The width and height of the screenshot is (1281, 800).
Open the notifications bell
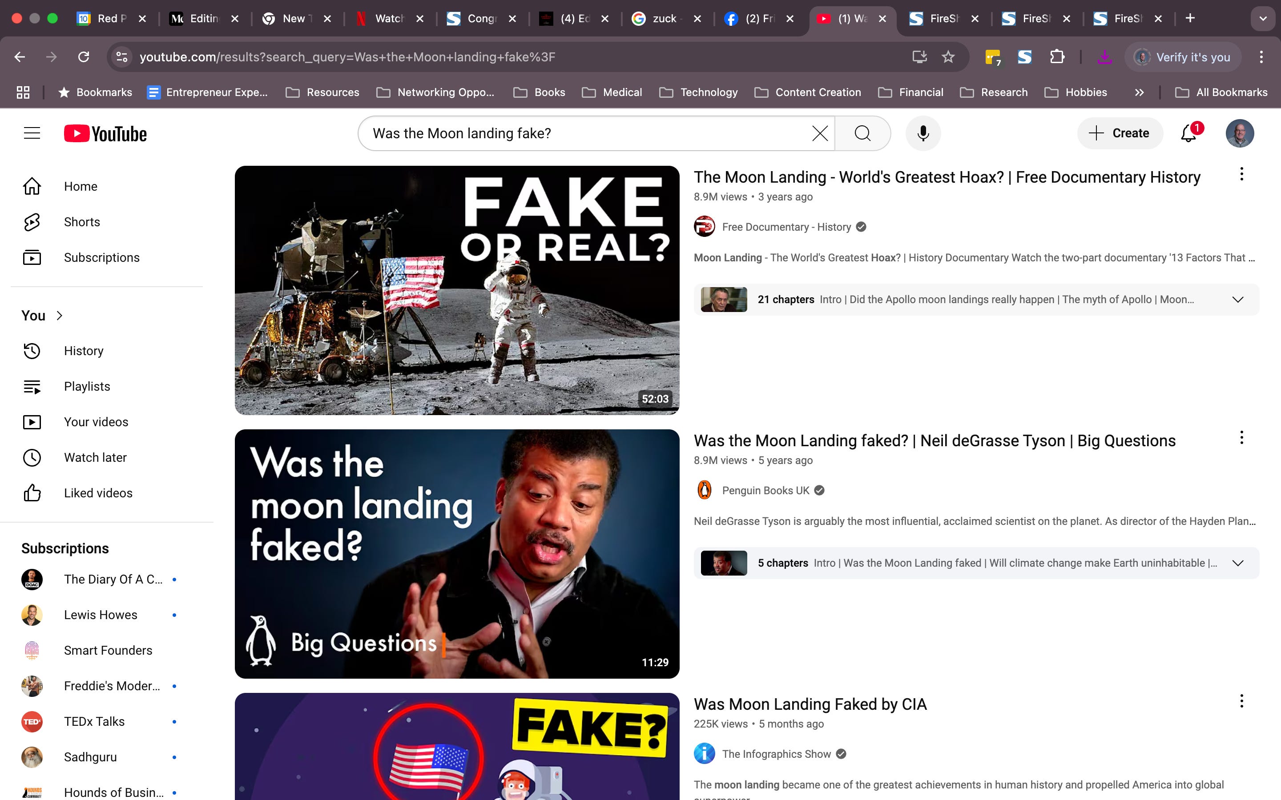pyautogui.click(x=1188, y=133)
